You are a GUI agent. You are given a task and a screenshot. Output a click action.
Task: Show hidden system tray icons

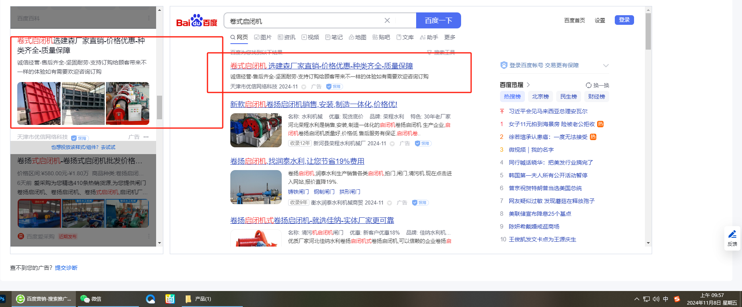click(x=636, y=299)
